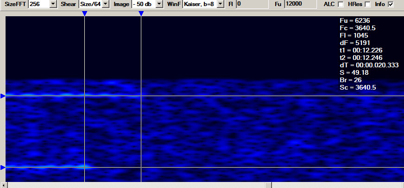
Task: Click the Fl input field showing 0
Action: pos(252,4)
